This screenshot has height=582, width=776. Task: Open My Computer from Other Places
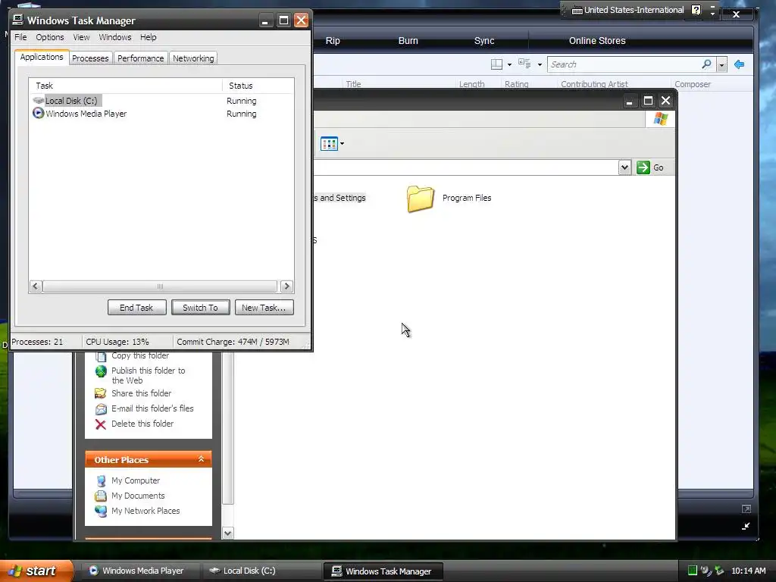(x=135, y=480)
